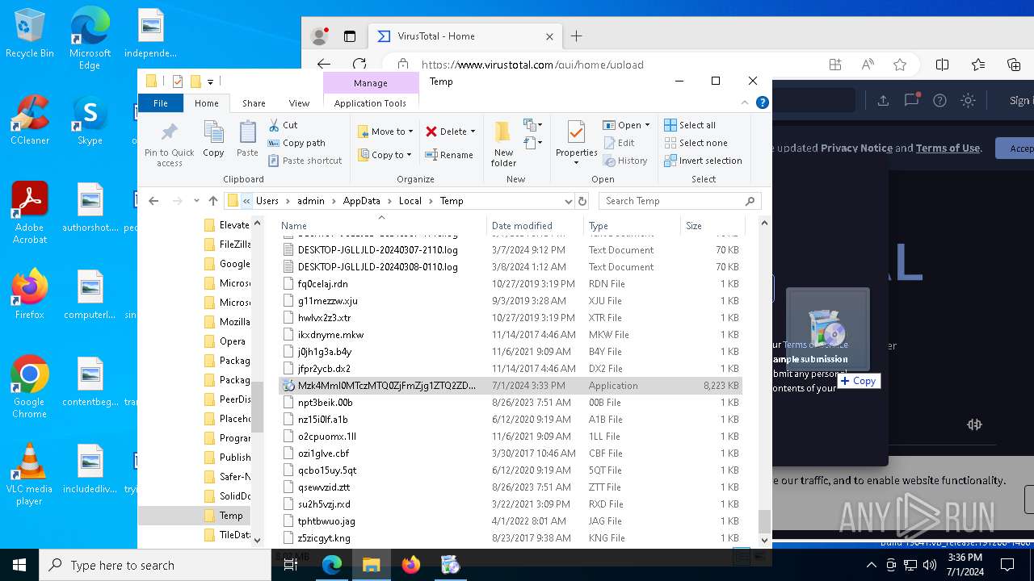Image resolution: width=1034 pixels, height=581 pixels.
Task: Click the Up one level arrow
Action: tap(213, 201)
